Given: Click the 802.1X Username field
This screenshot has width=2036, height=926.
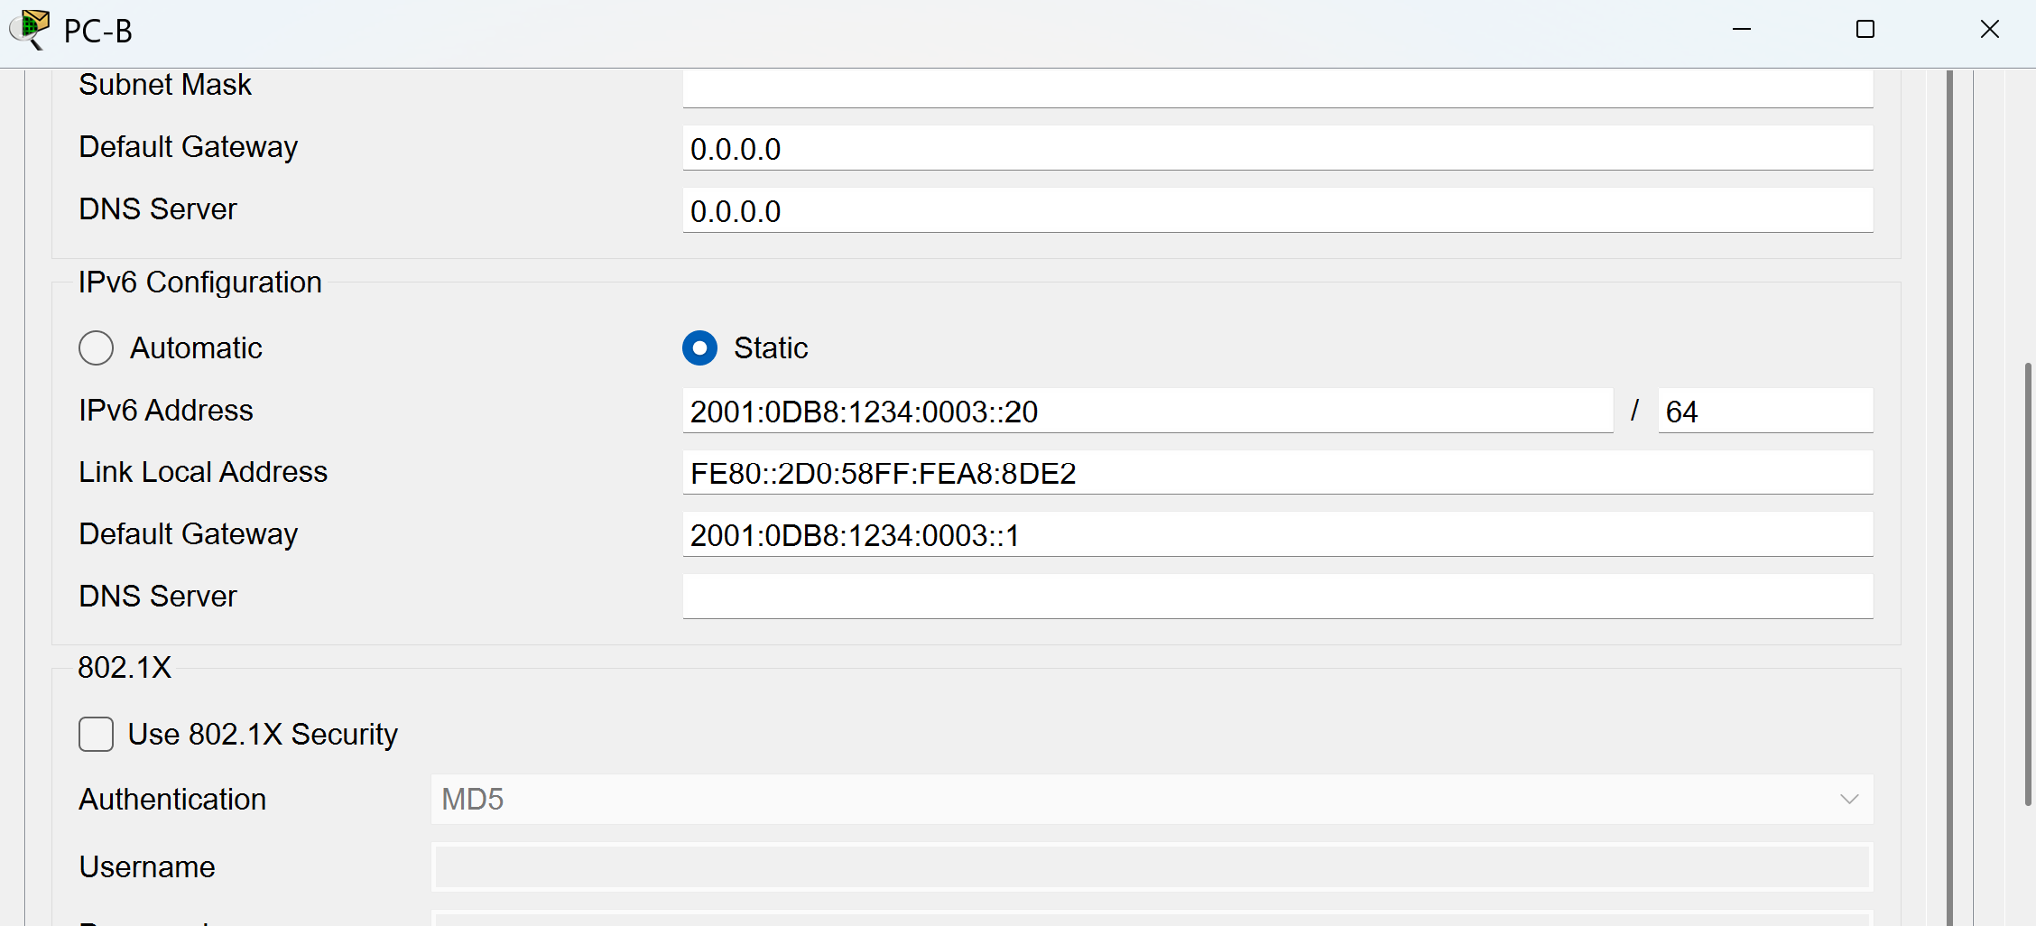Looking at the screenshot, I should (x=1151, y=867).
